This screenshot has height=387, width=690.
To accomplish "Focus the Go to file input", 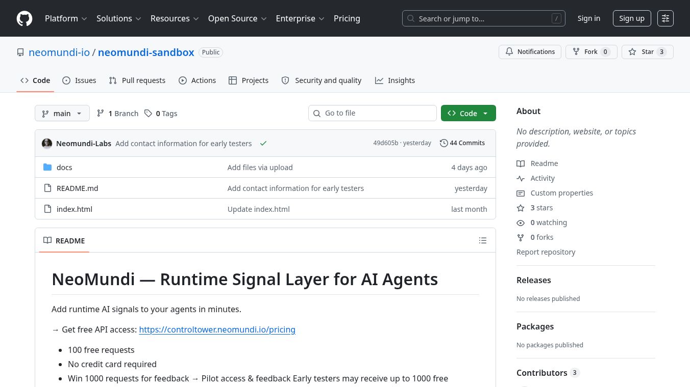I will [x=373, y=113].
